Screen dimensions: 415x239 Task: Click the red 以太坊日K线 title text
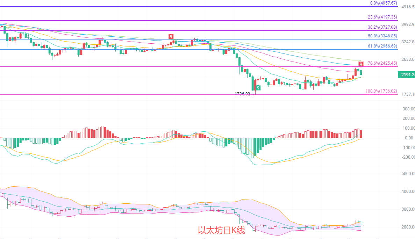coord(222,231)
